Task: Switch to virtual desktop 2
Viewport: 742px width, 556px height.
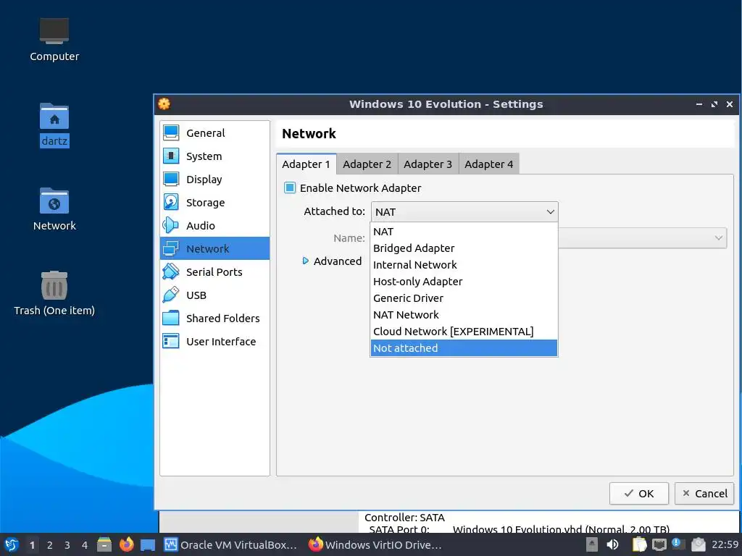Action: click(x=50, y=545)
